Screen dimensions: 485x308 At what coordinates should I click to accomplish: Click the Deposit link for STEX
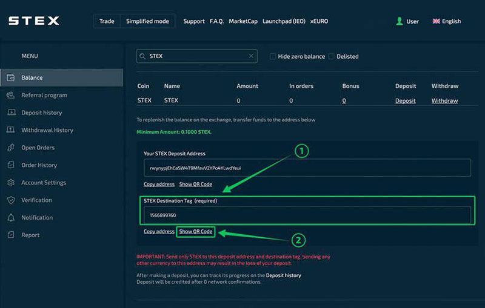coord(405,100)
